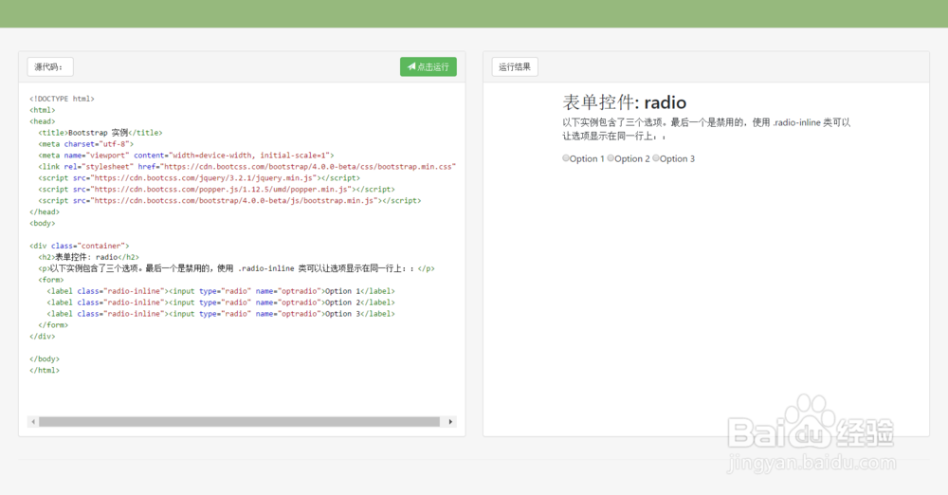Click the jquery.min.js script line
This screenshot has width=948, height=495.
pos(199,178)
